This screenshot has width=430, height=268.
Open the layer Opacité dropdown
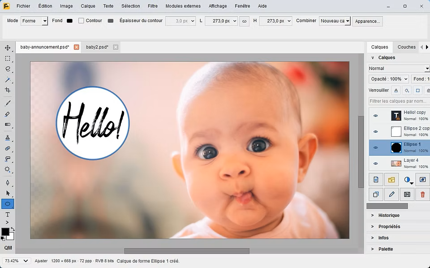(389, 79)
